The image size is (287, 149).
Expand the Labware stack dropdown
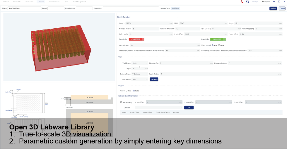click(158, 108)
